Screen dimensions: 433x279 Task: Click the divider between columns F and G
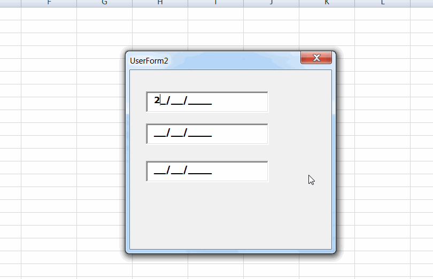point(76,3)
